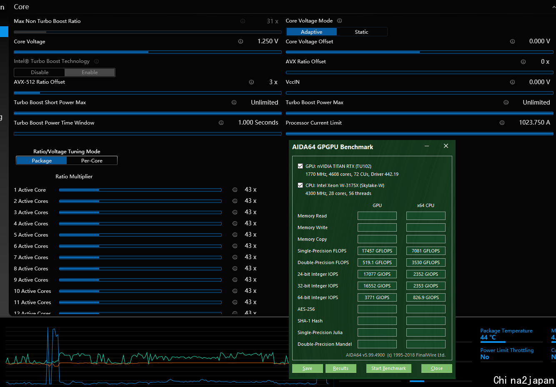The width and height of the screenshot is (556, 387).
Task: Click info icon for 4 Active Cores row
Action: coord(235,223)
